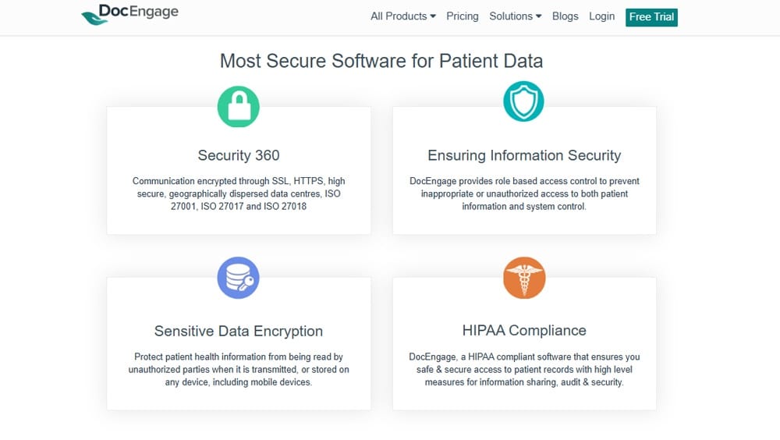Click the Login link
780x440 pixels.
tap(601, 16)
